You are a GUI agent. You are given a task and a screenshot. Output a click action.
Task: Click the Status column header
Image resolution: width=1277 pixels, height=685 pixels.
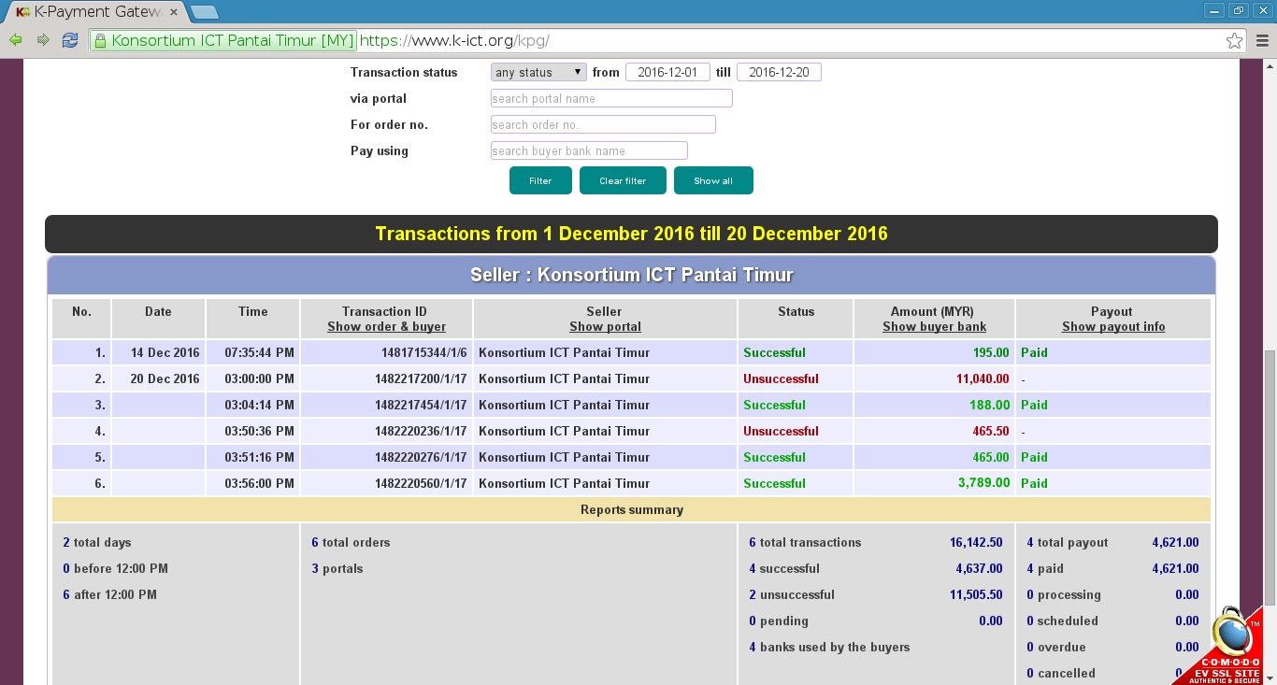(x=796, y=311)
